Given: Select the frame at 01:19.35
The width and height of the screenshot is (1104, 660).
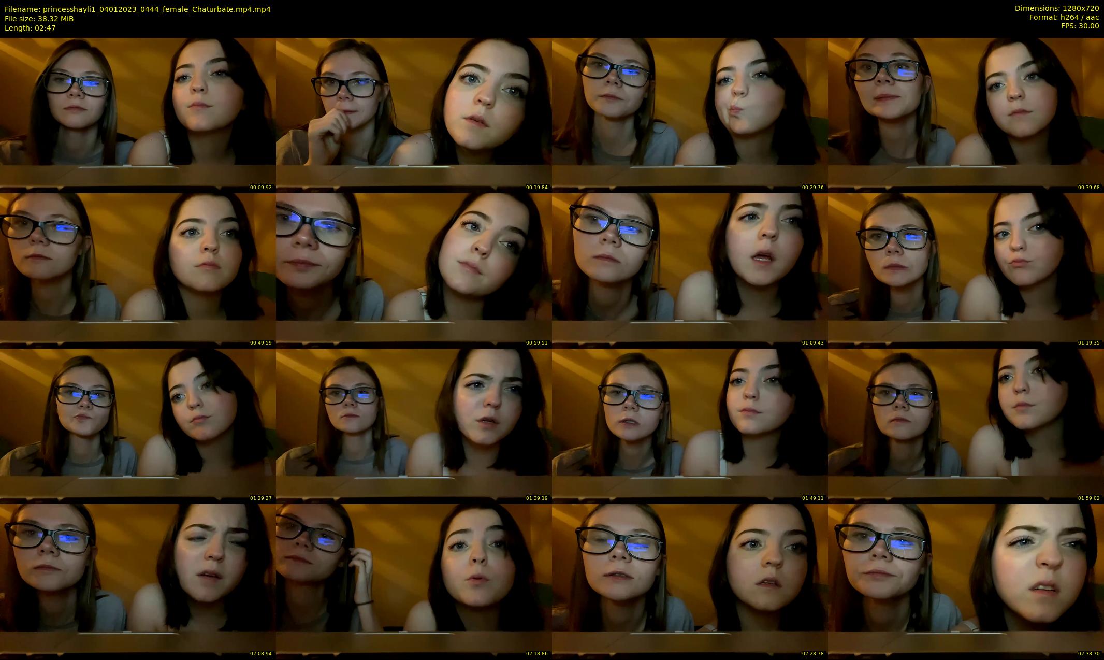Looking at the screenshot, I should pyautogui.click(x=965, y=270).
